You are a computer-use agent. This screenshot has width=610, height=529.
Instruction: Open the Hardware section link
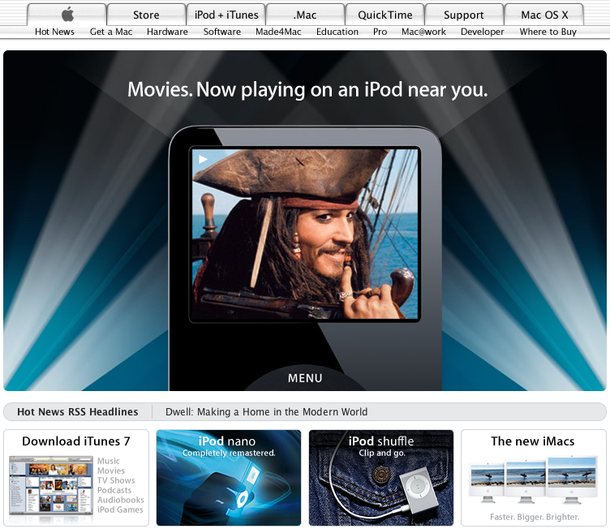tap(167, 32)
